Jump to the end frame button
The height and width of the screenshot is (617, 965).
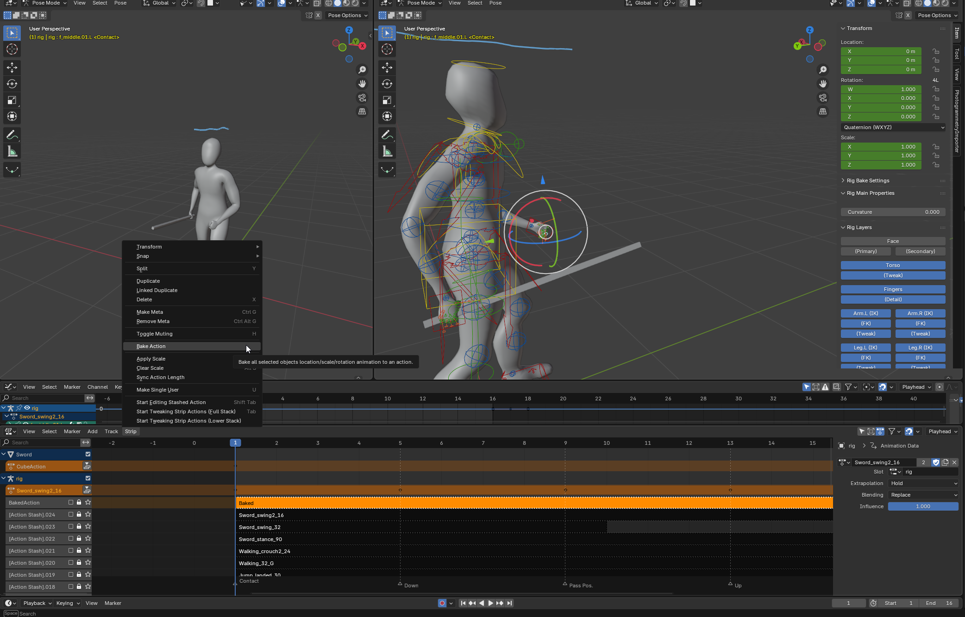point(509,603)
